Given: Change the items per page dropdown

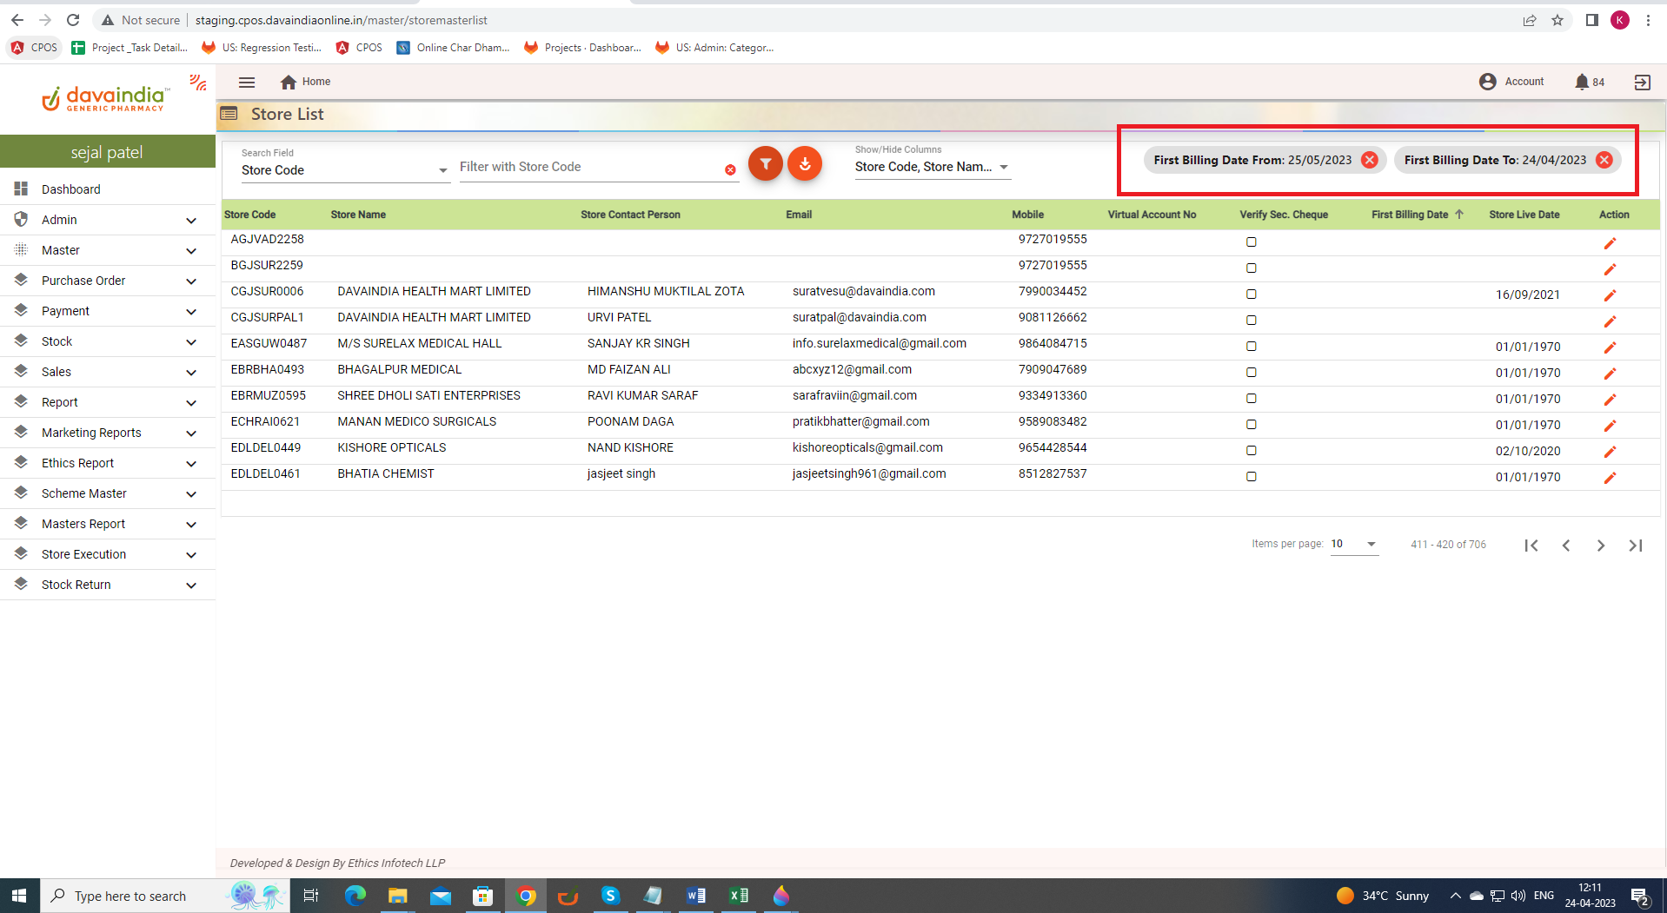Looking at the screenshot, I should 1353,545.
